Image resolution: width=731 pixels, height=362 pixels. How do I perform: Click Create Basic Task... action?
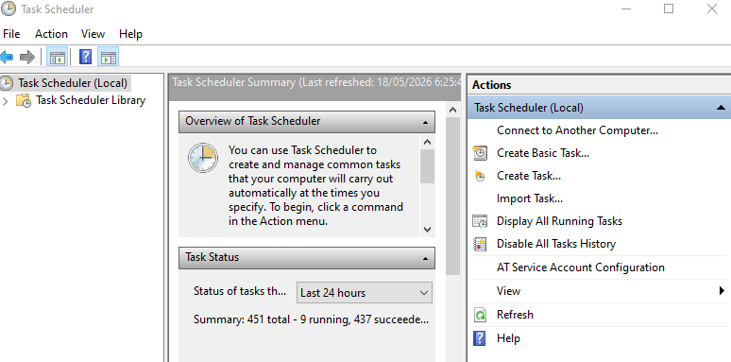(543, 153)
